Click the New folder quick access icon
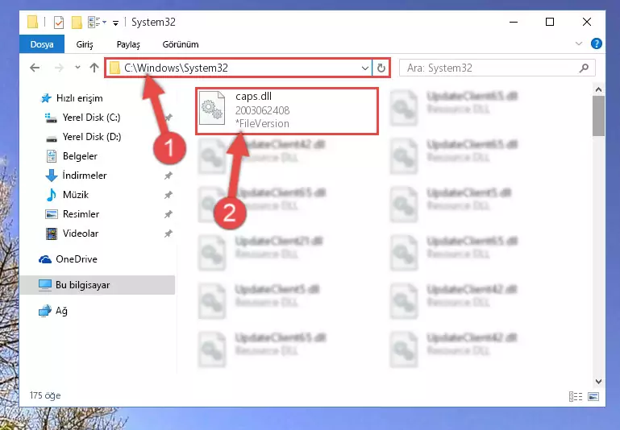Viewport: 620px width, 430px height. point(77,22)
